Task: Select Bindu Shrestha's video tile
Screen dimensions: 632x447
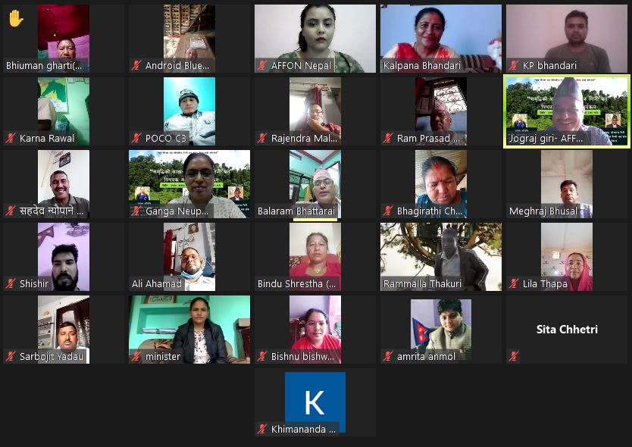Action: coord(315,257)
